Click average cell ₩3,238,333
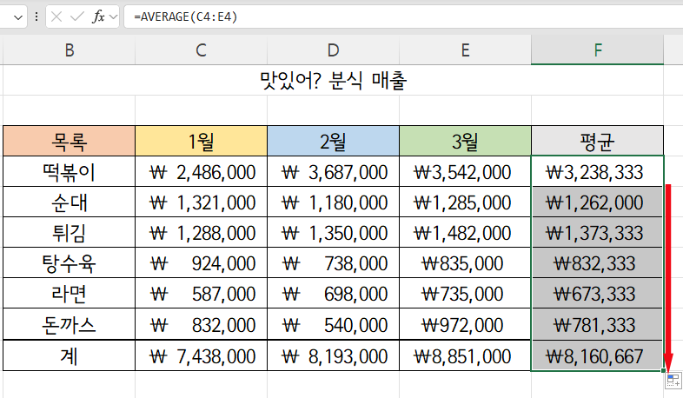This screenshot has width=683, height=398. [597, 171]
